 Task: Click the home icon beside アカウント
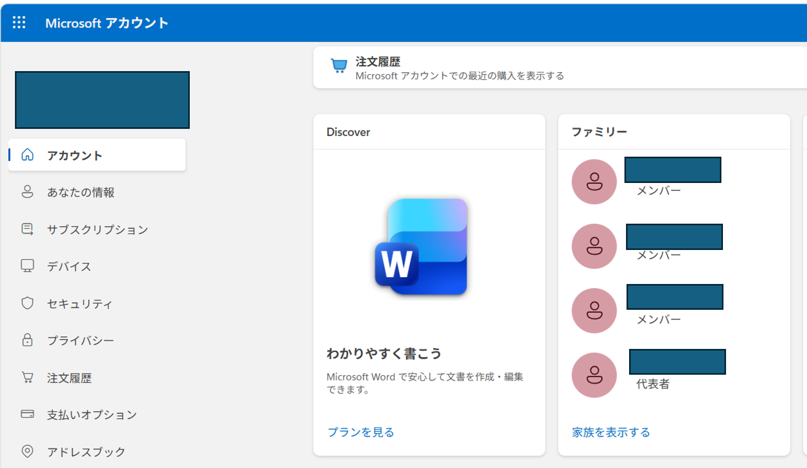click(x=27, y=155)
